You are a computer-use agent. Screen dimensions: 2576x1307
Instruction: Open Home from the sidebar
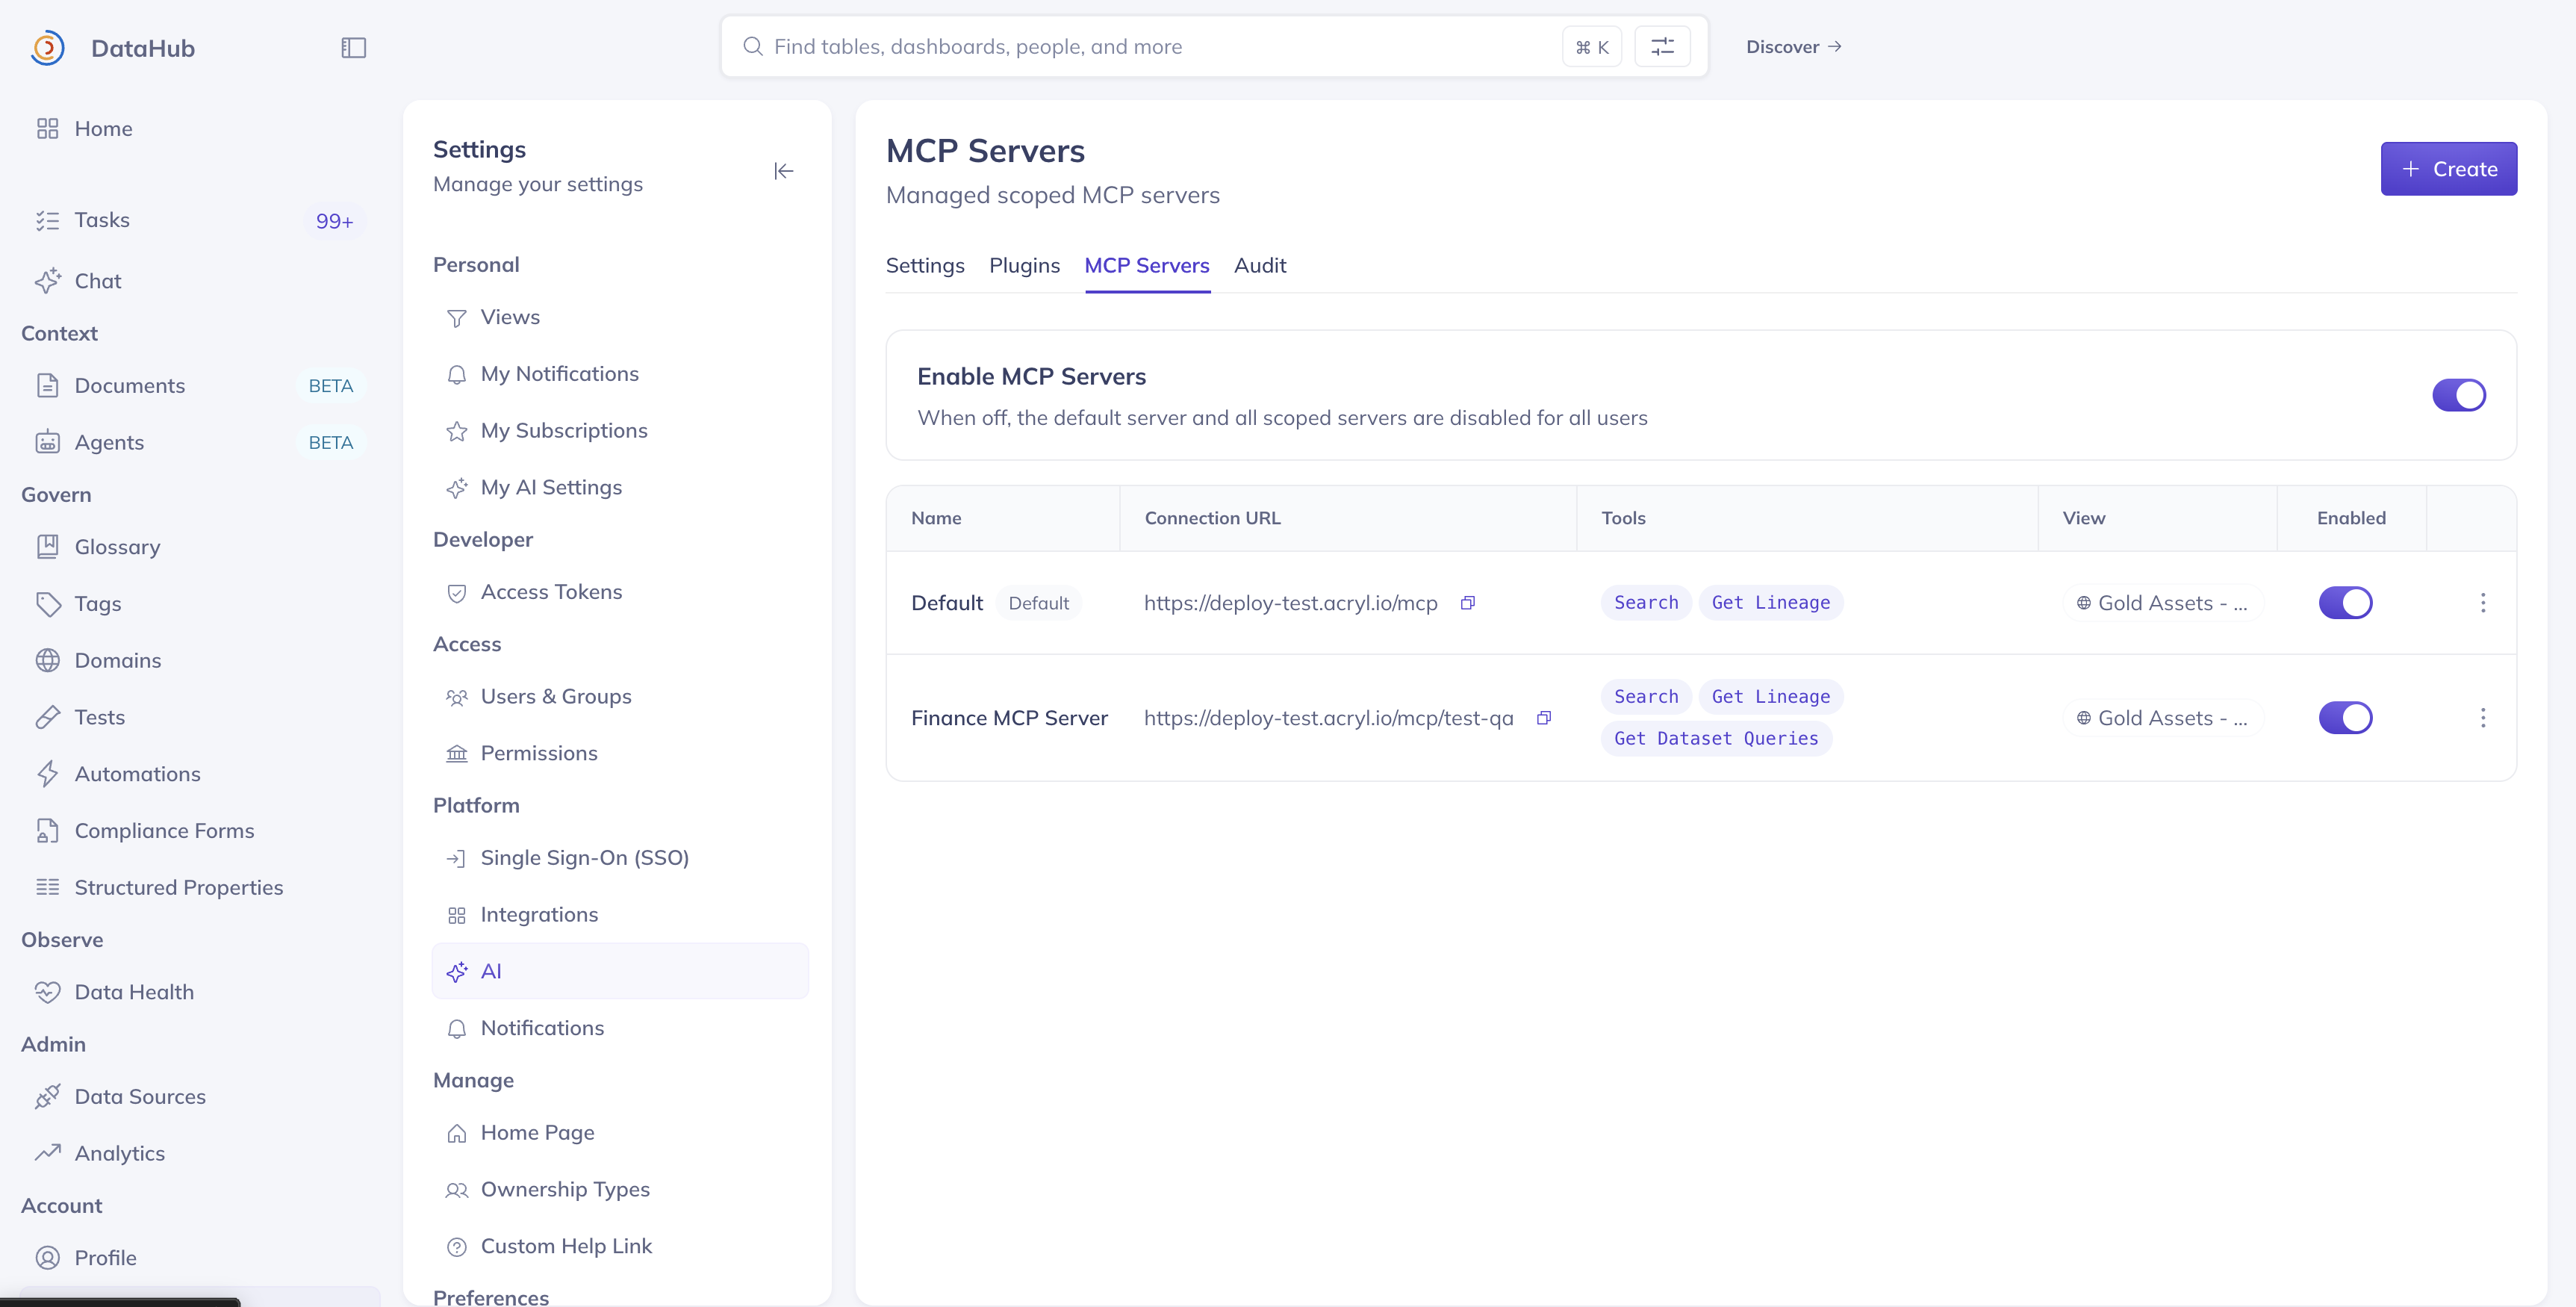[x=200, y=129]
